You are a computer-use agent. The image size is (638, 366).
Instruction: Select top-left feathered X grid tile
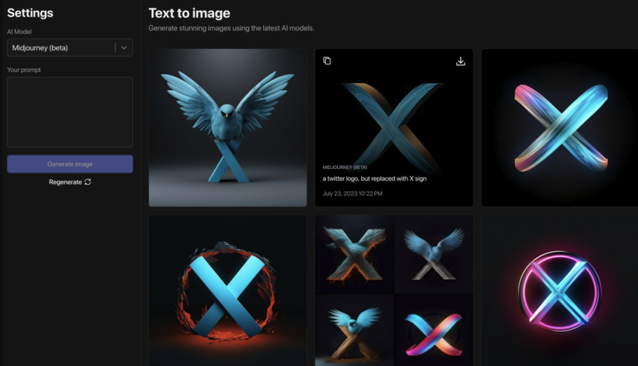click(x=354, y=254)
